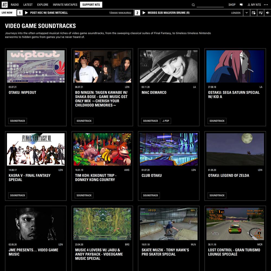Select the channel 2 number badge
Screen dimensions: 271x271
pos(137,13)
